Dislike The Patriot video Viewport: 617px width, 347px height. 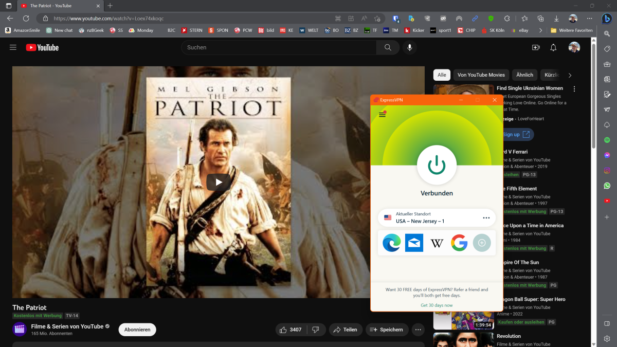tap(316, 330)
